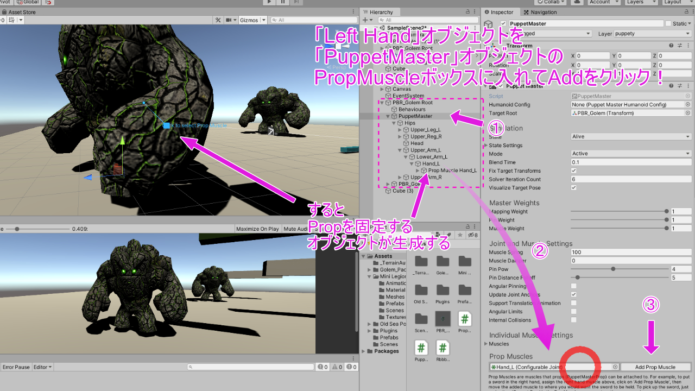
Task: Toggle Support Translation Animation checkbox
Action: (574, 303)
